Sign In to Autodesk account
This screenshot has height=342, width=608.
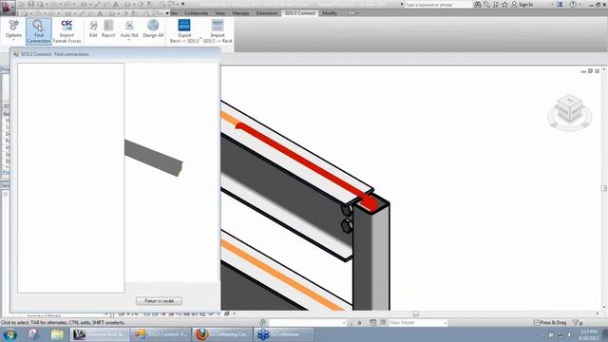522,5
